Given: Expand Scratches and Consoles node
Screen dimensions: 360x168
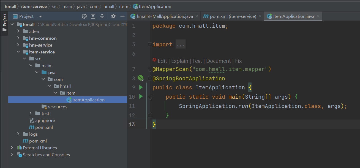Looking at the screenshot, I should pyautogui.click(x=12, y=155).
